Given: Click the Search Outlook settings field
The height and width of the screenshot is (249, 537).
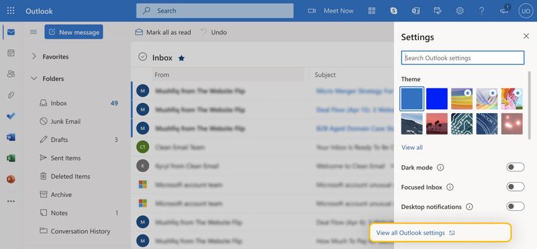Looking at the screenshot, I should point(462,58).
